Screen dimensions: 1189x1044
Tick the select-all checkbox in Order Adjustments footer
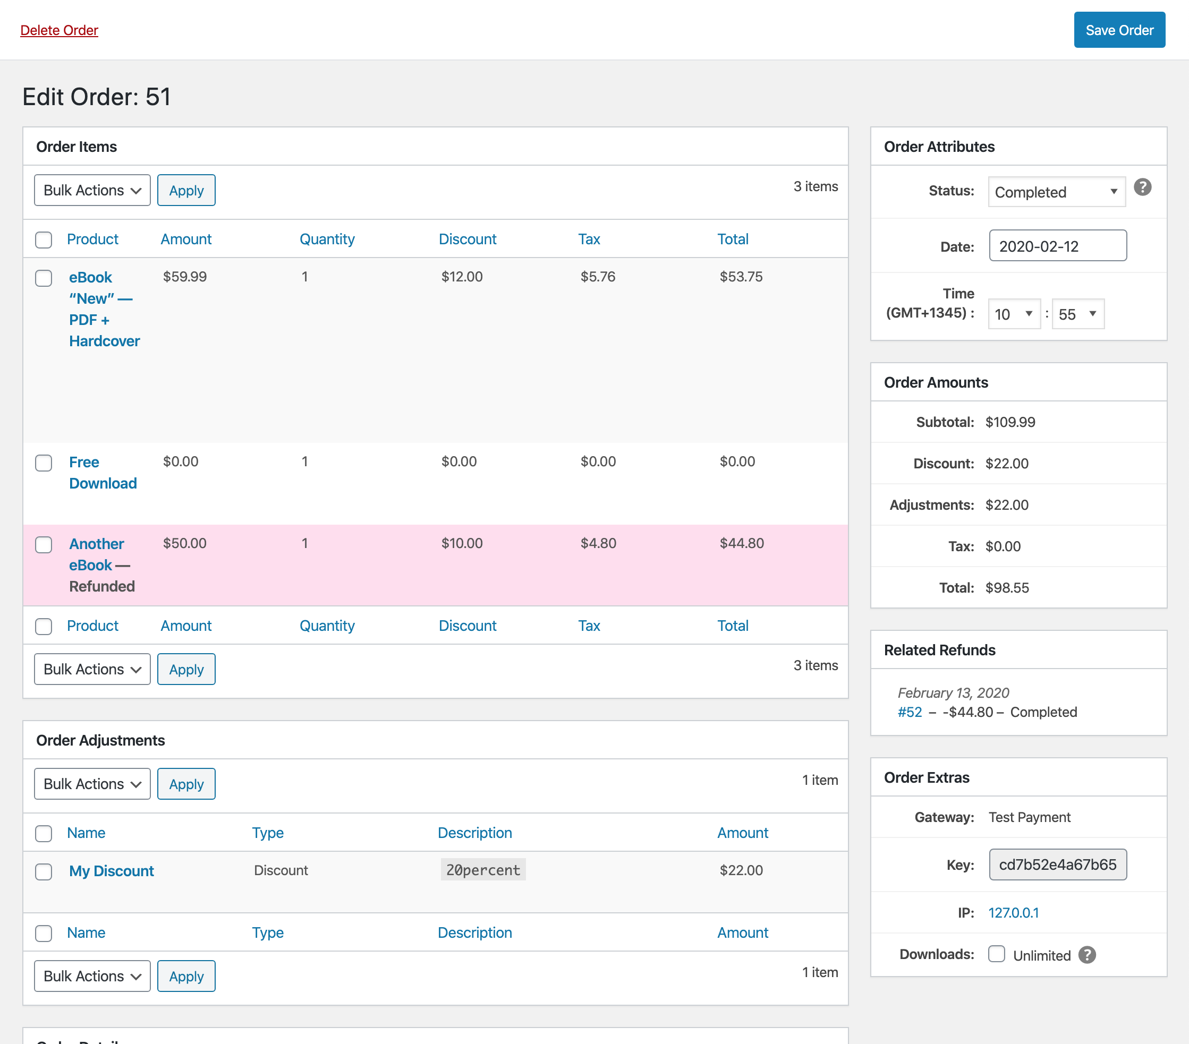[44, 933]
